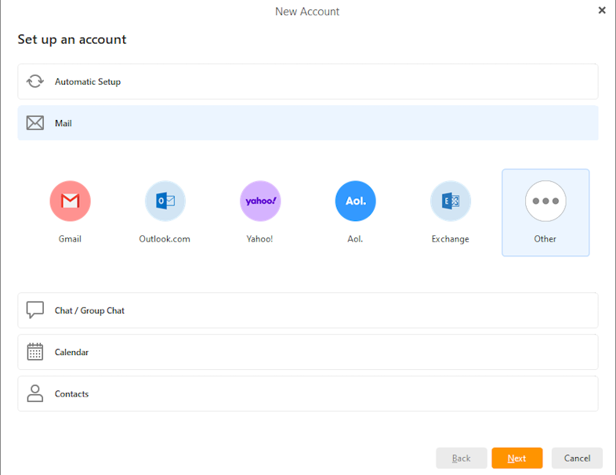Click the Other three-dots icon
Viewport: 616px width, 475px height.
tap(545, 201)
